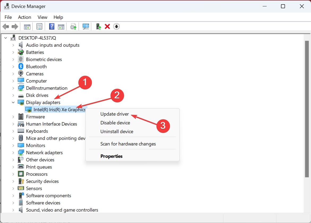Image resolution: width=311 pixels, height=223 pixels.
Task: Click the download arrow Disable device icon
Action: tap(116, 26)
